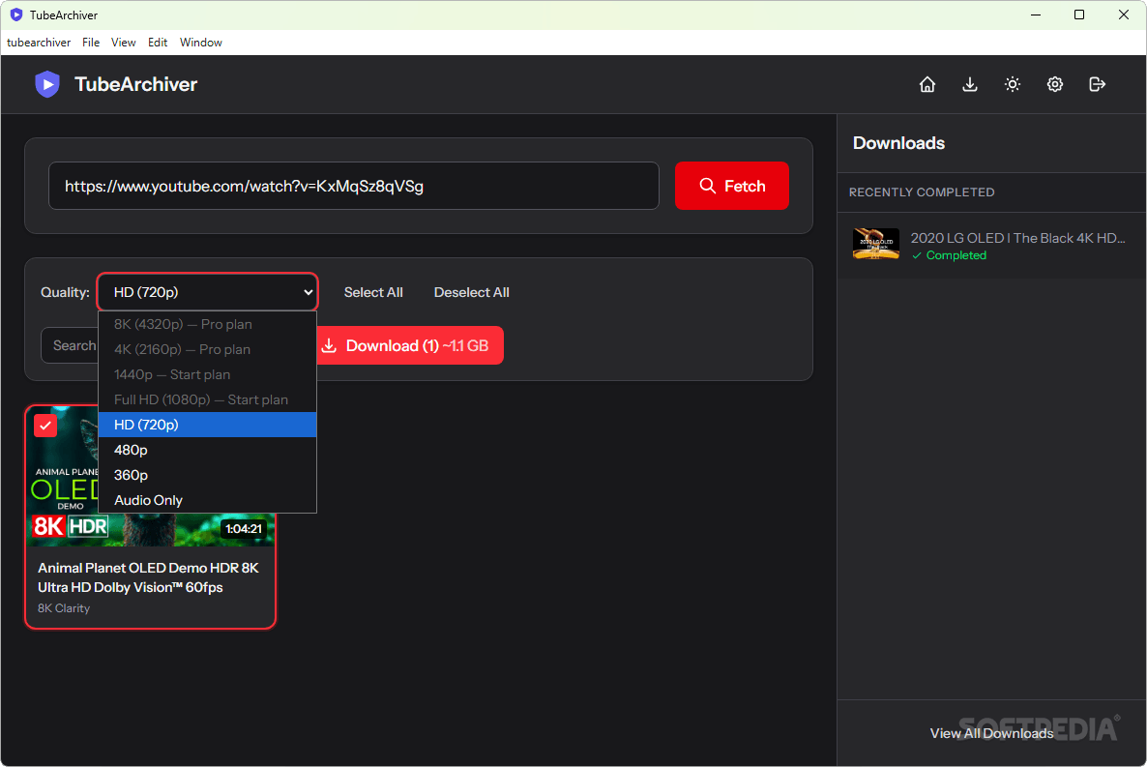The image size is (1147, 767).
Task: Click the Completed status label
Action: pos(949,255)
